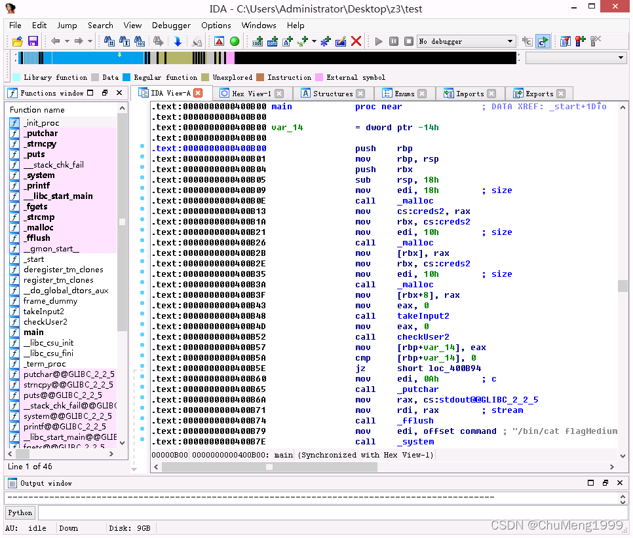The width and height of the screenshot is (633, 538).
Task: Open the File menu
Action: click(x=15, y=26)
